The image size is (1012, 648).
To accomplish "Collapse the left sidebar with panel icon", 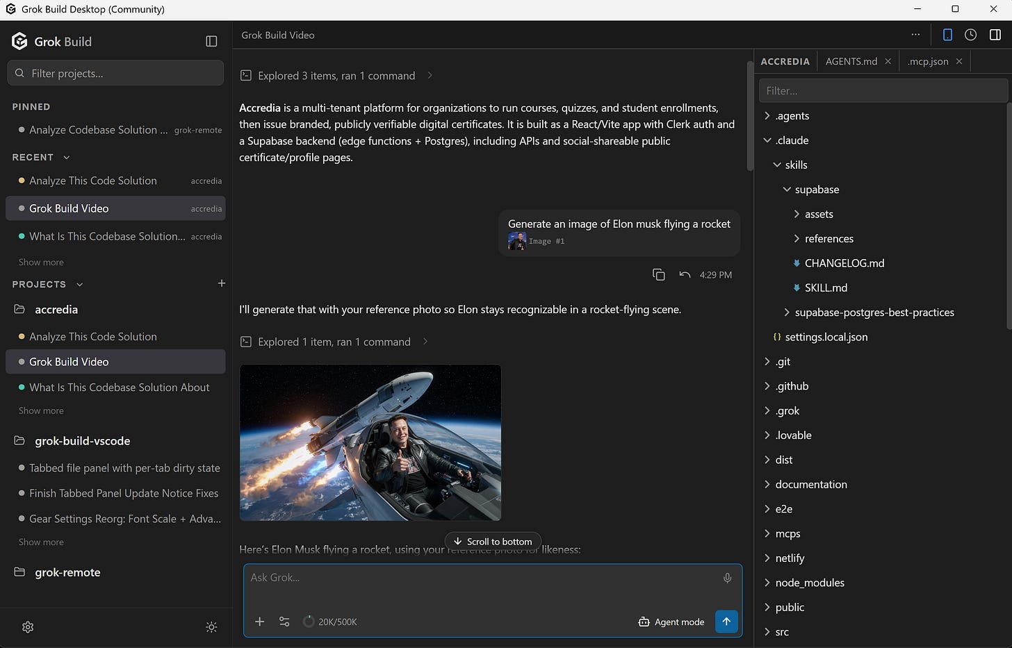I will [x=211, y=42].
